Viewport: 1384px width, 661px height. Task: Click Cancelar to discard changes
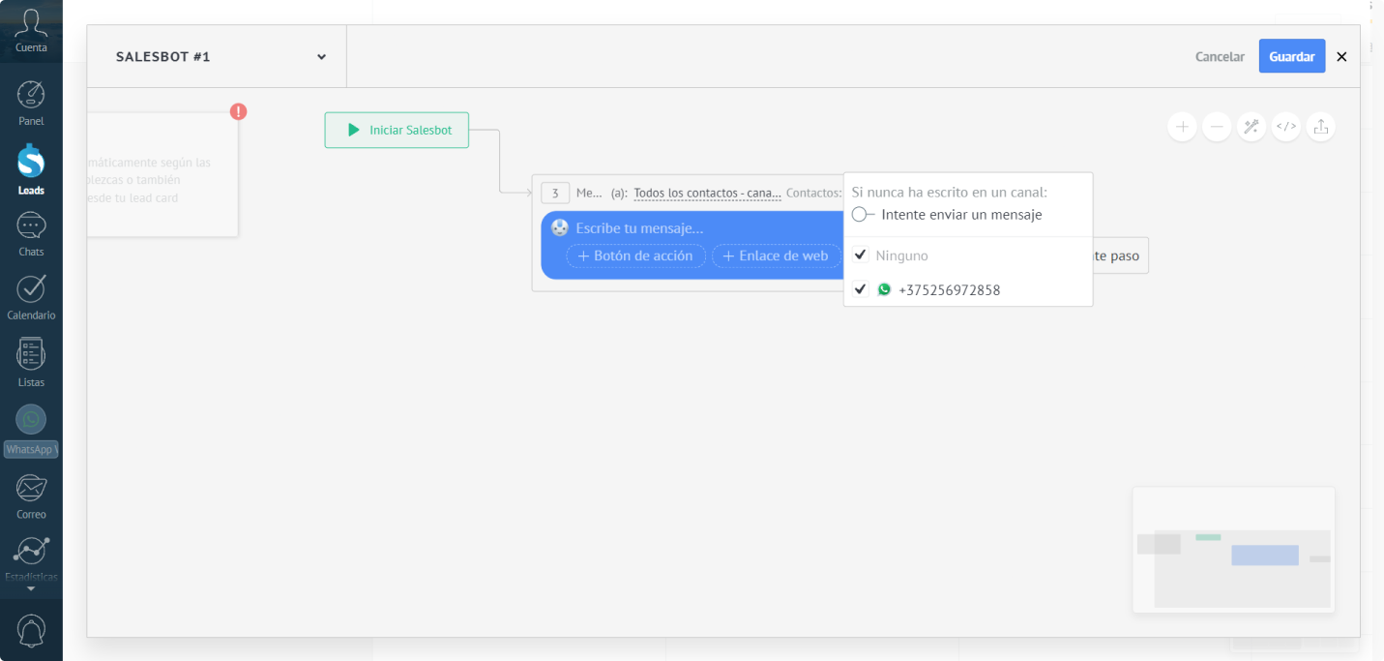[1220, 57]
